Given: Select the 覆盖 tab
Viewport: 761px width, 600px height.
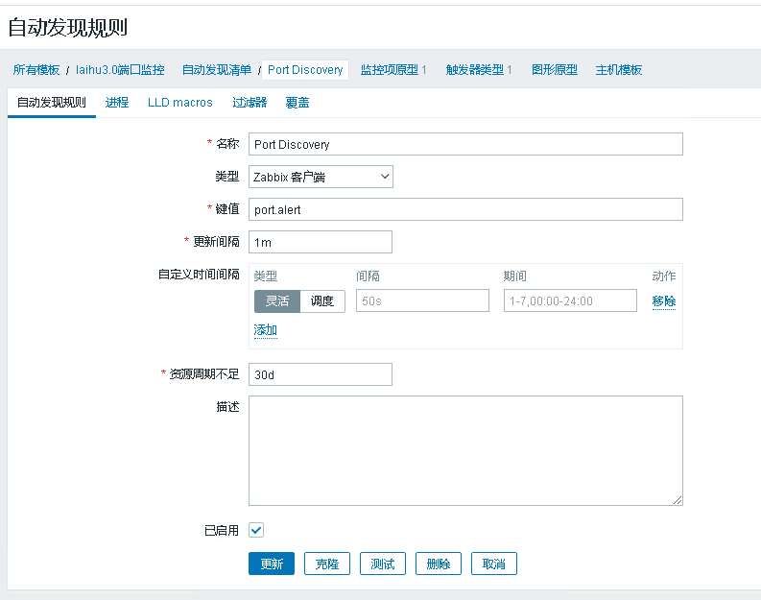Looking at the screenshot, I should (297, 103).
